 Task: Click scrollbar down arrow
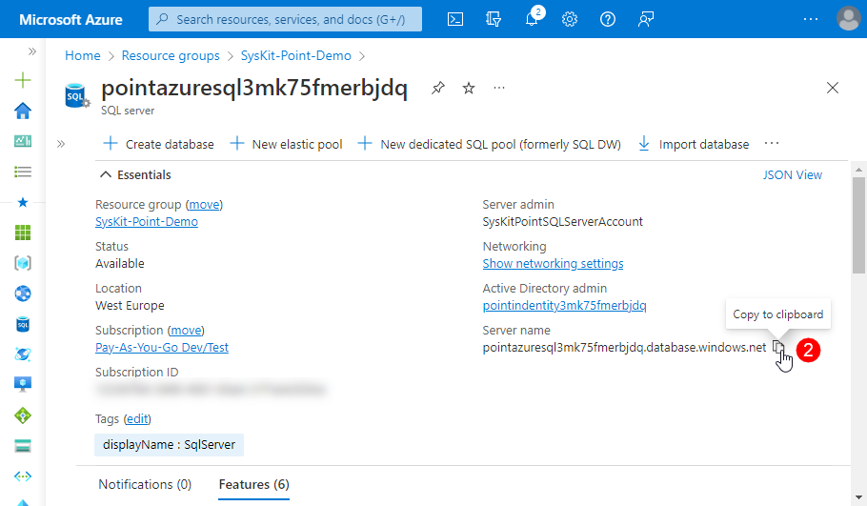pyautogui.click(x=858, y=497)
